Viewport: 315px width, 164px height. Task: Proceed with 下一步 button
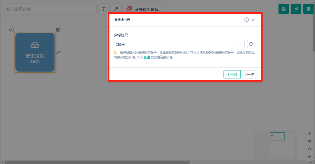(x=249, y=74)
